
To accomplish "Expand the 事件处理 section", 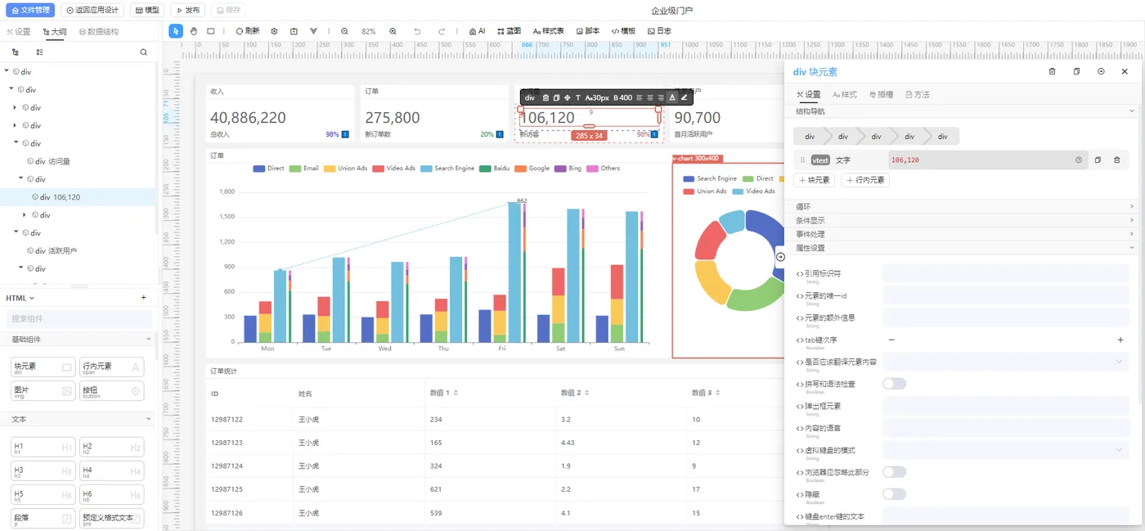I will pyautogui.click(x=964, y=235).
